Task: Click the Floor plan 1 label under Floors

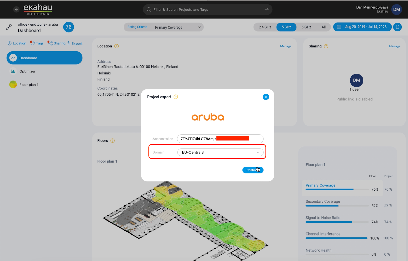Action: pos(107,161)
